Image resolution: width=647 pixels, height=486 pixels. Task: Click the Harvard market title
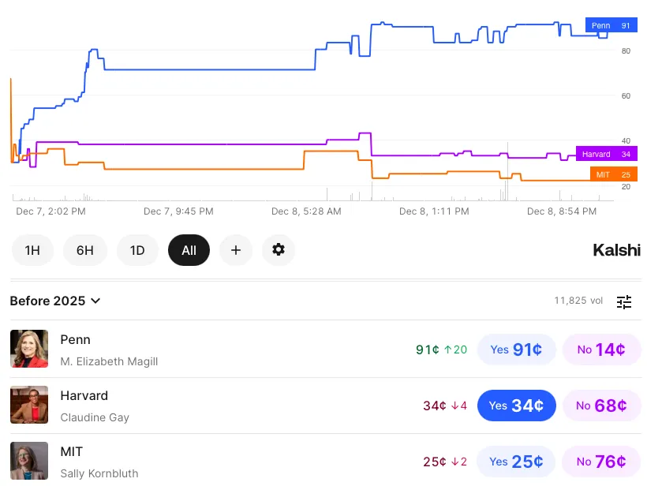point(84,395)
